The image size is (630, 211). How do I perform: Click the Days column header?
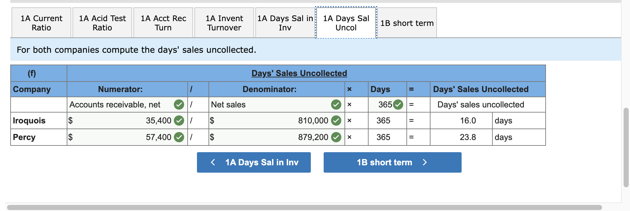click(x=380, y=89)
